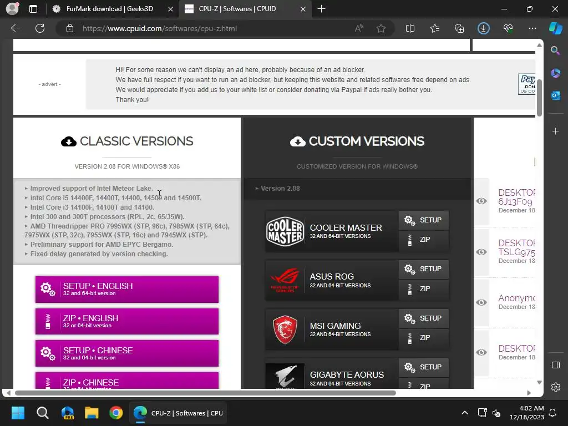Open the tab actions menu icon
Image resolution: width=568 pixels, height=426 pixels.
pyautogui.click(x=33, y=9)
